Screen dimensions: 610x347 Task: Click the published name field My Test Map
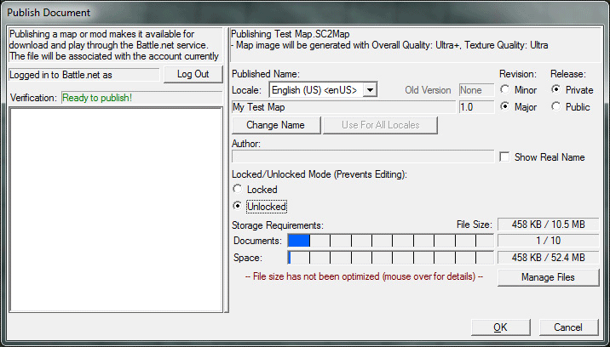coord(343,107)
